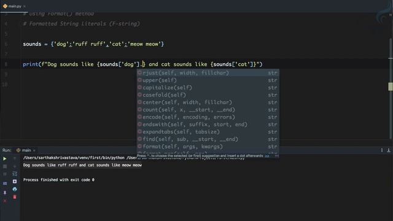The width and height of the screenshot is (393, 221).
Task: Click the python interpreter path in Run output
Action: [x=74, y=158]
